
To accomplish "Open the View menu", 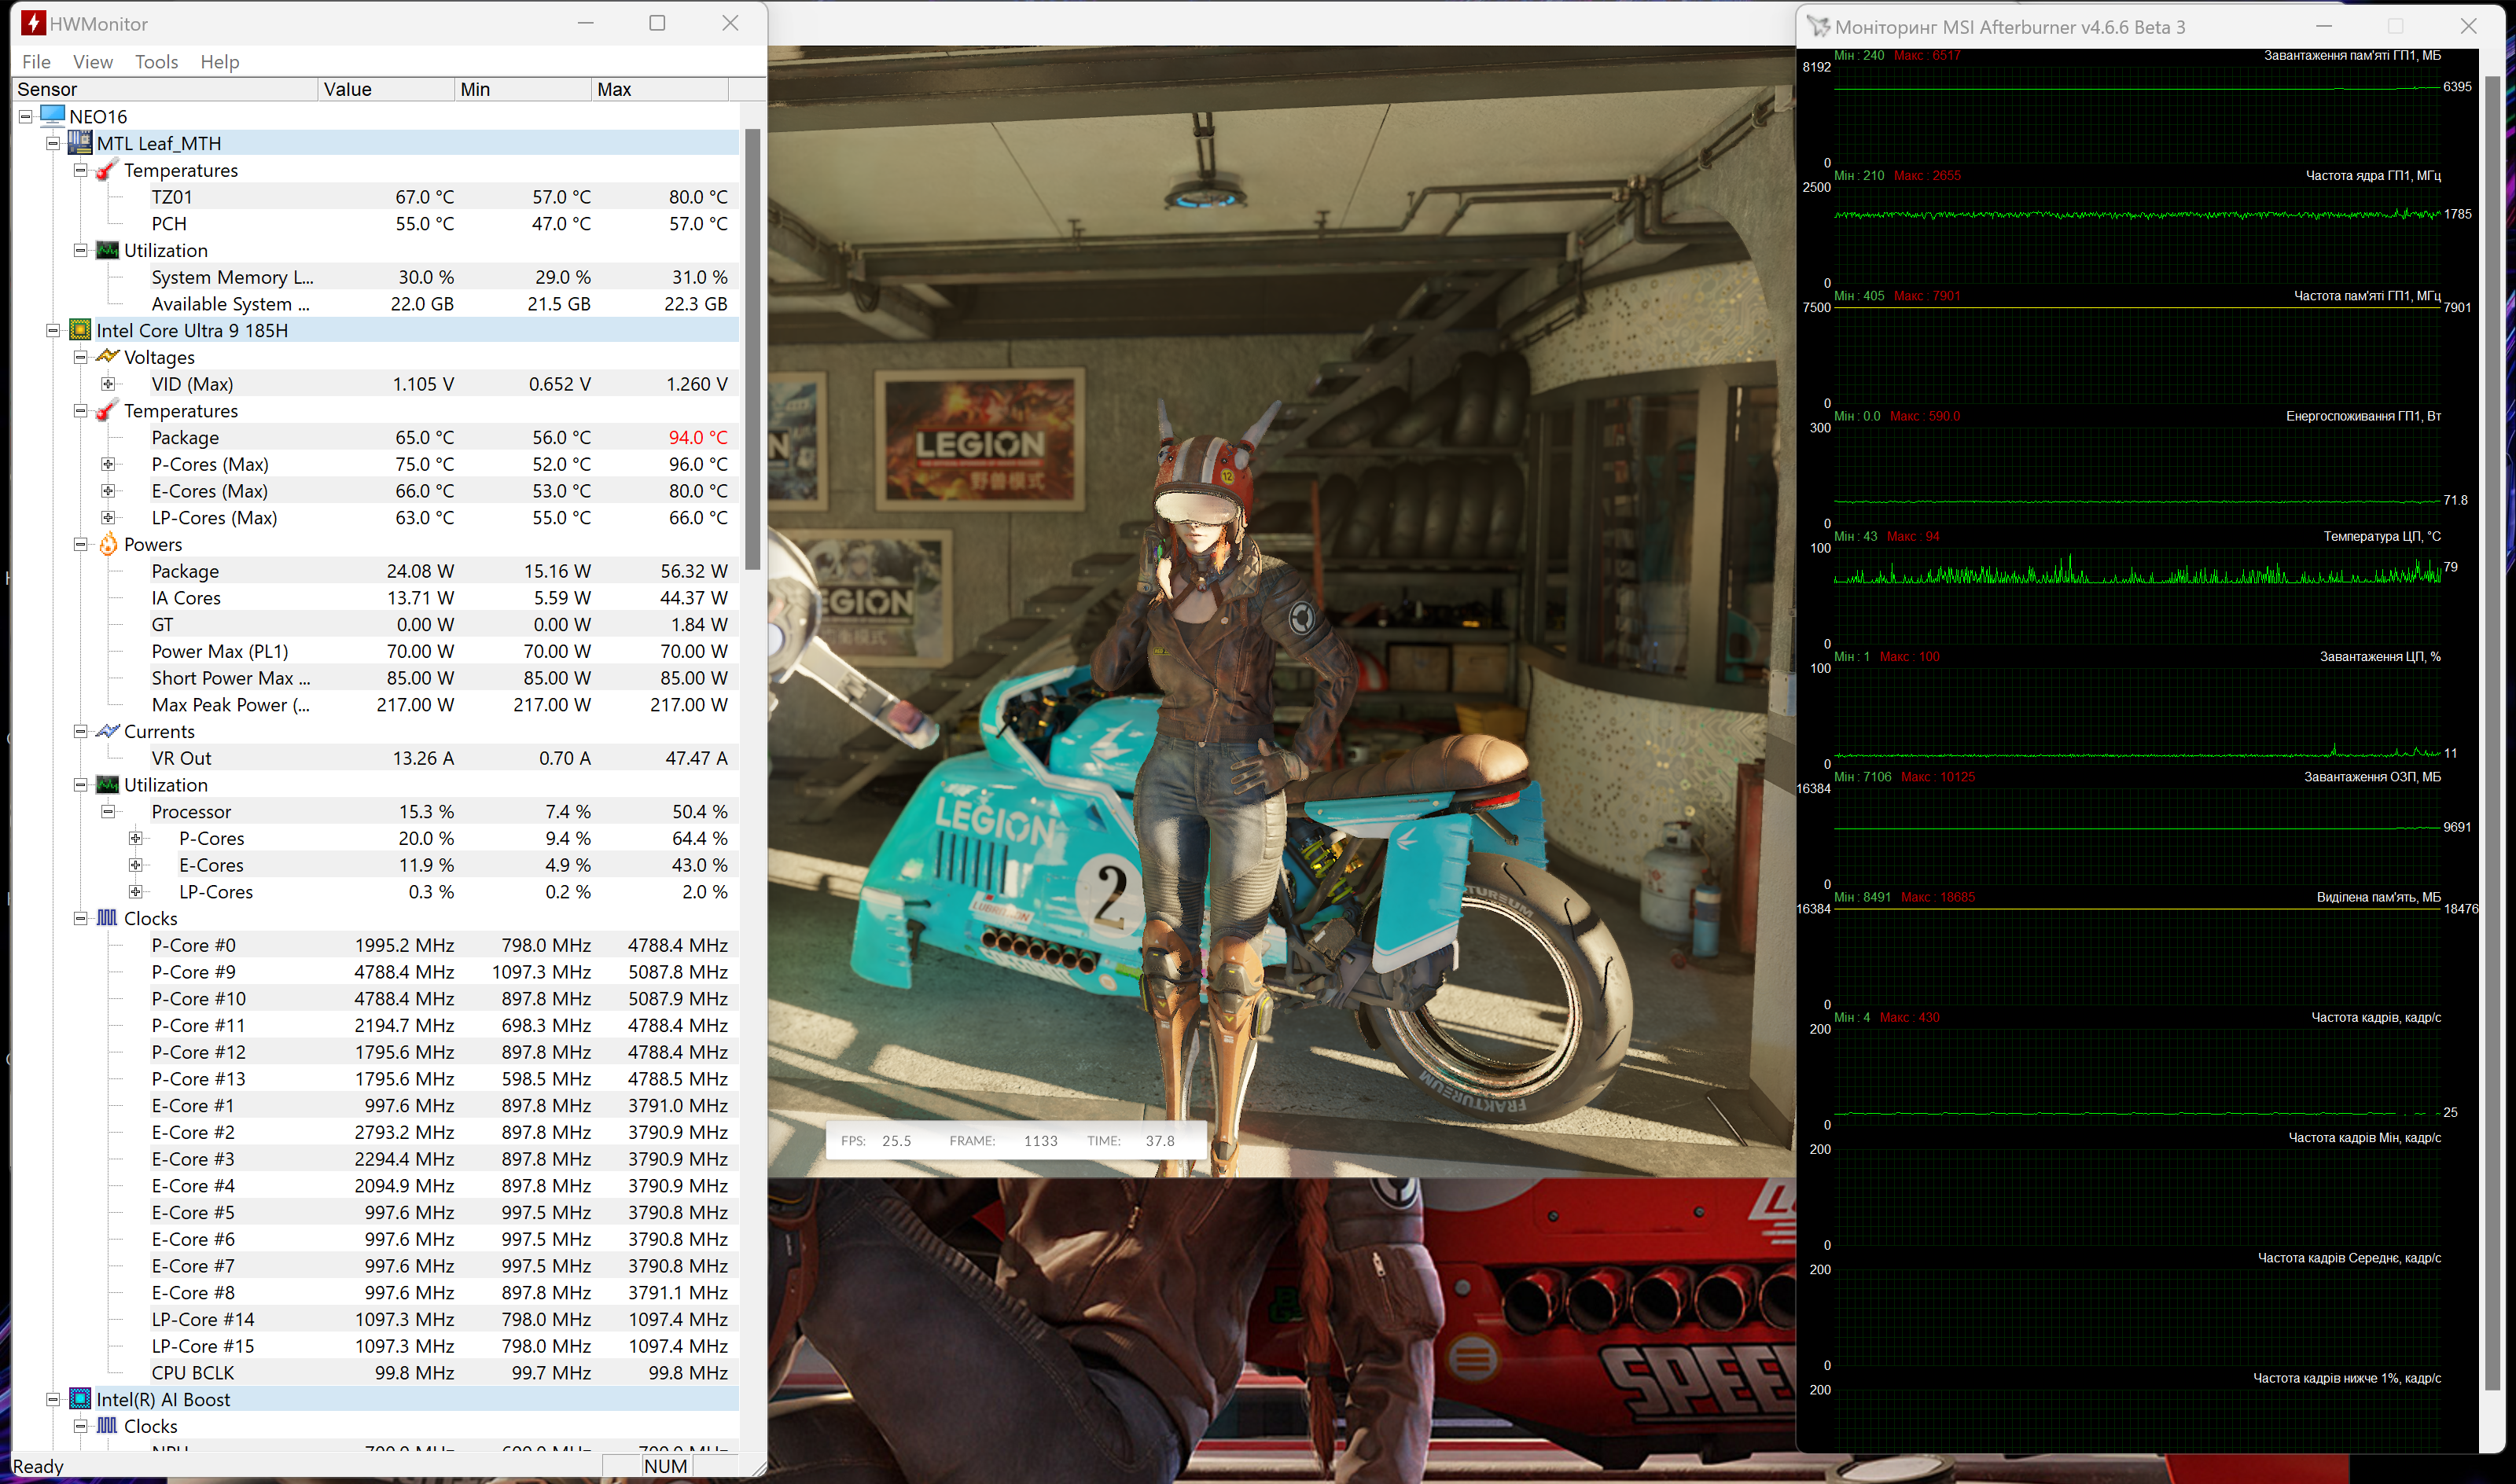I will click(92, 62).
